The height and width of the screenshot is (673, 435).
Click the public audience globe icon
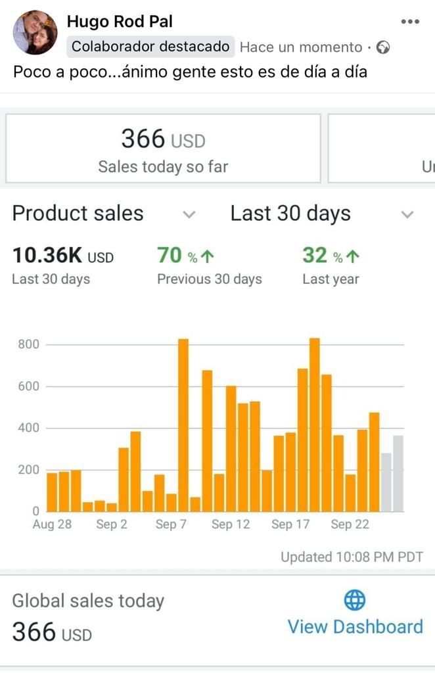[383, 47]
